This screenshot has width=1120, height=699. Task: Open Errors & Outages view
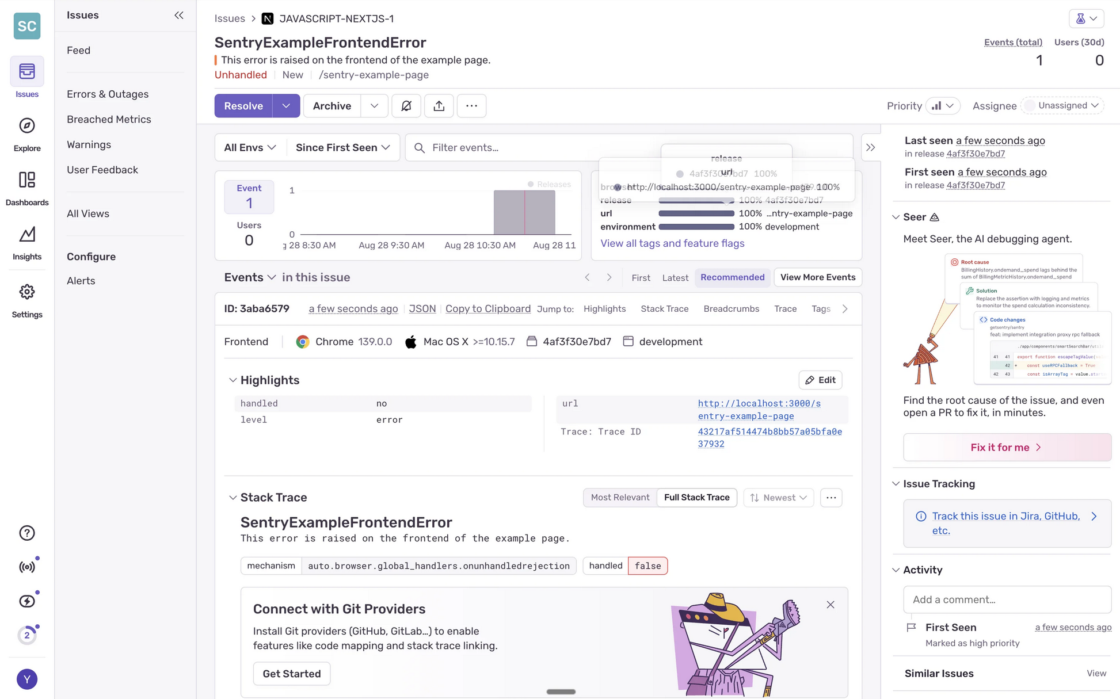tap(108, 94)
